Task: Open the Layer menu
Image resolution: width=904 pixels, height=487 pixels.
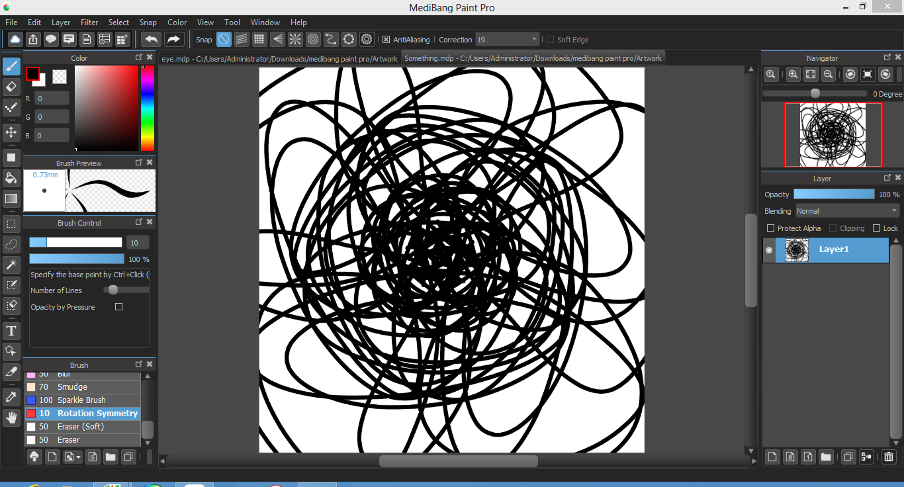Action: click(x=61, y=22)
